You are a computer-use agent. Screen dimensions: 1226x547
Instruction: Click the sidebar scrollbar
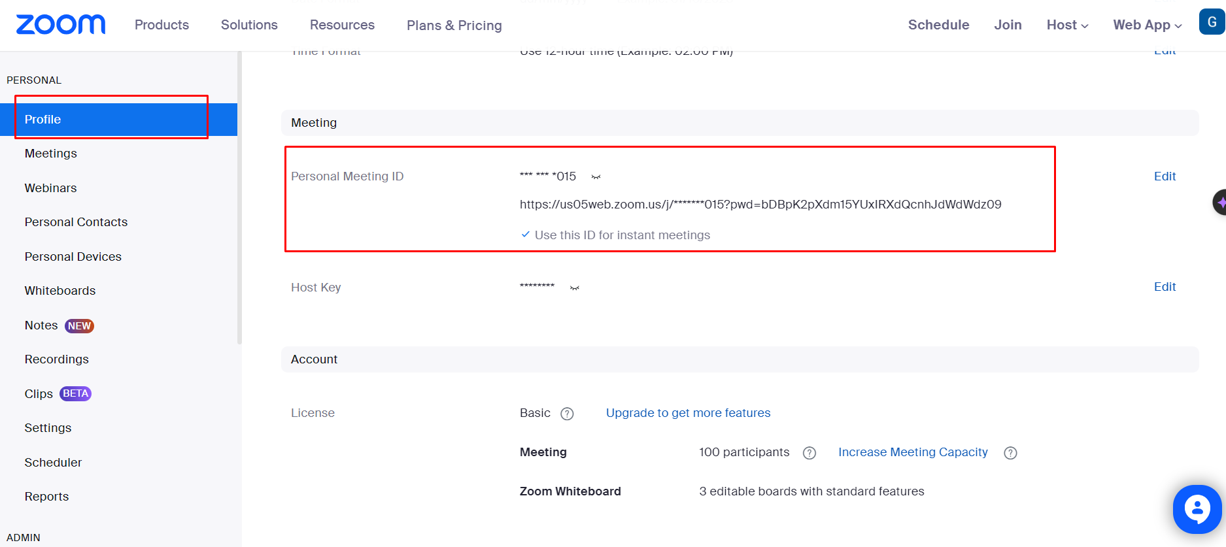tap(239, 196)
